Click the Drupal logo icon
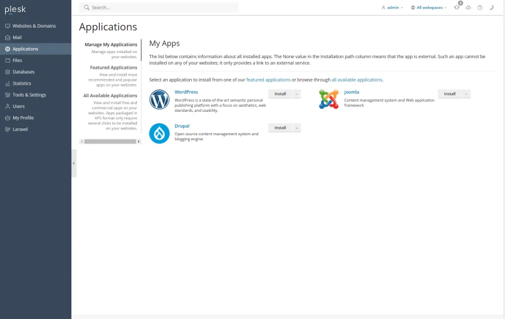Viewport: 505px width, 319px height. pyautogui.click(x=160, y=133)
